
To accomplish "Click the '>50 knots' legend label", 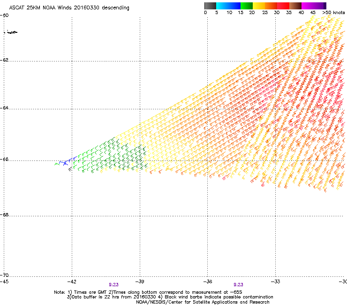I will (x=333, y=13).
